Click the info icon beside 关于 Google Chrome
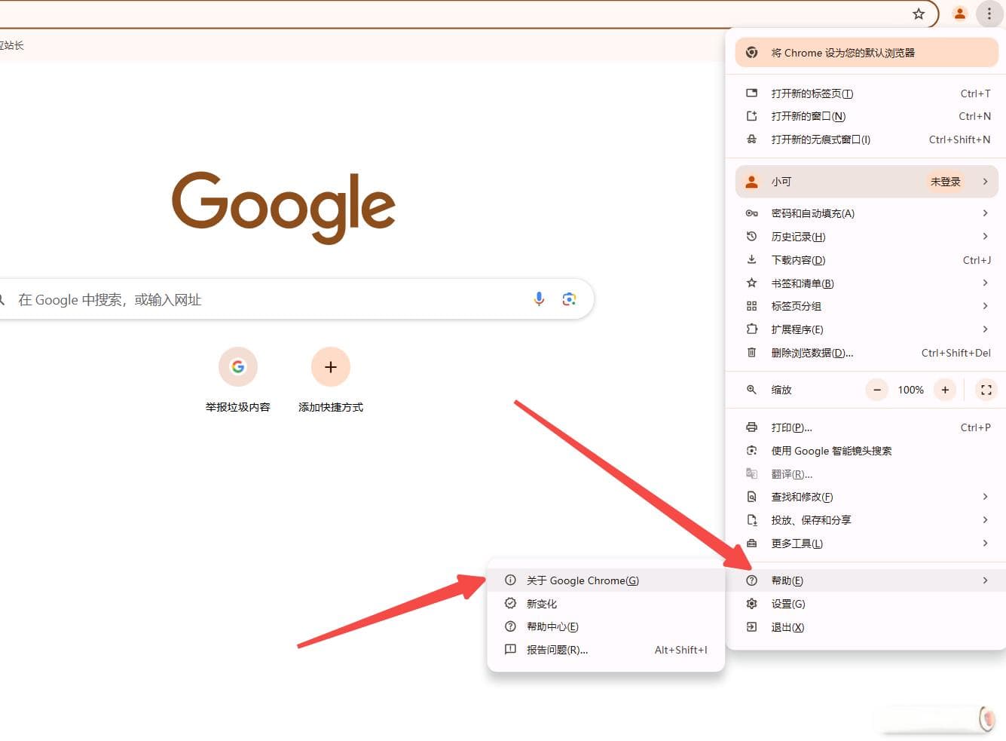Image resolution: width=1006 pixels, height=741 pixels. pos(510,580)
